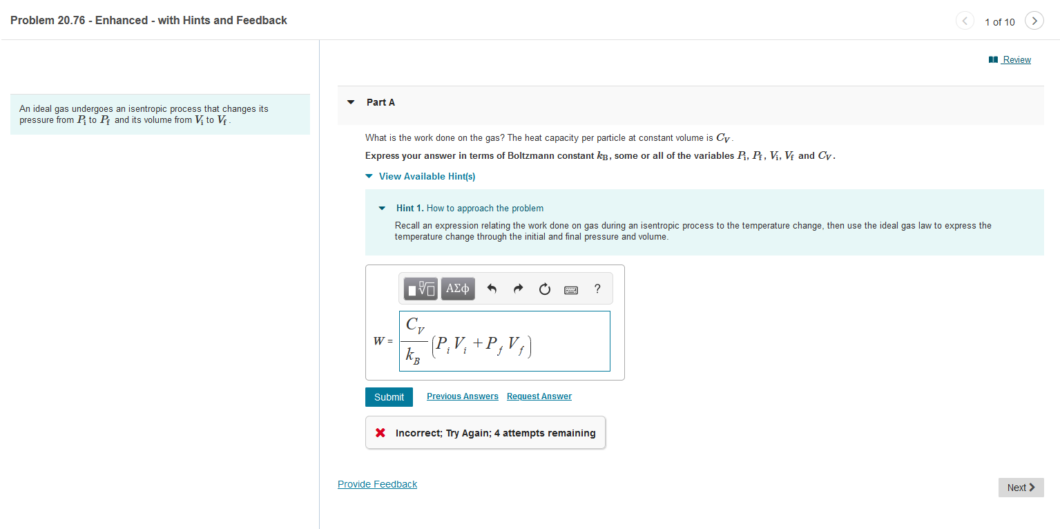This screenshot has width=1060, height=529.
Task: Undo the last equation edit
Action: pos(492,289)
